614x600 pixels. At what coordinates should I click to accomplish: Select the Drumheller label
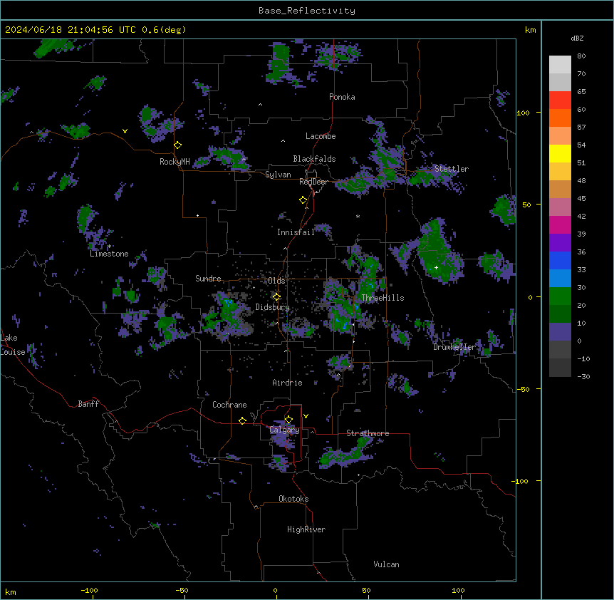pyautogui.click(x=454, y=347)
